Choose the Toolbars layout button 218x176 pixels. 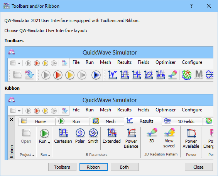62,167
